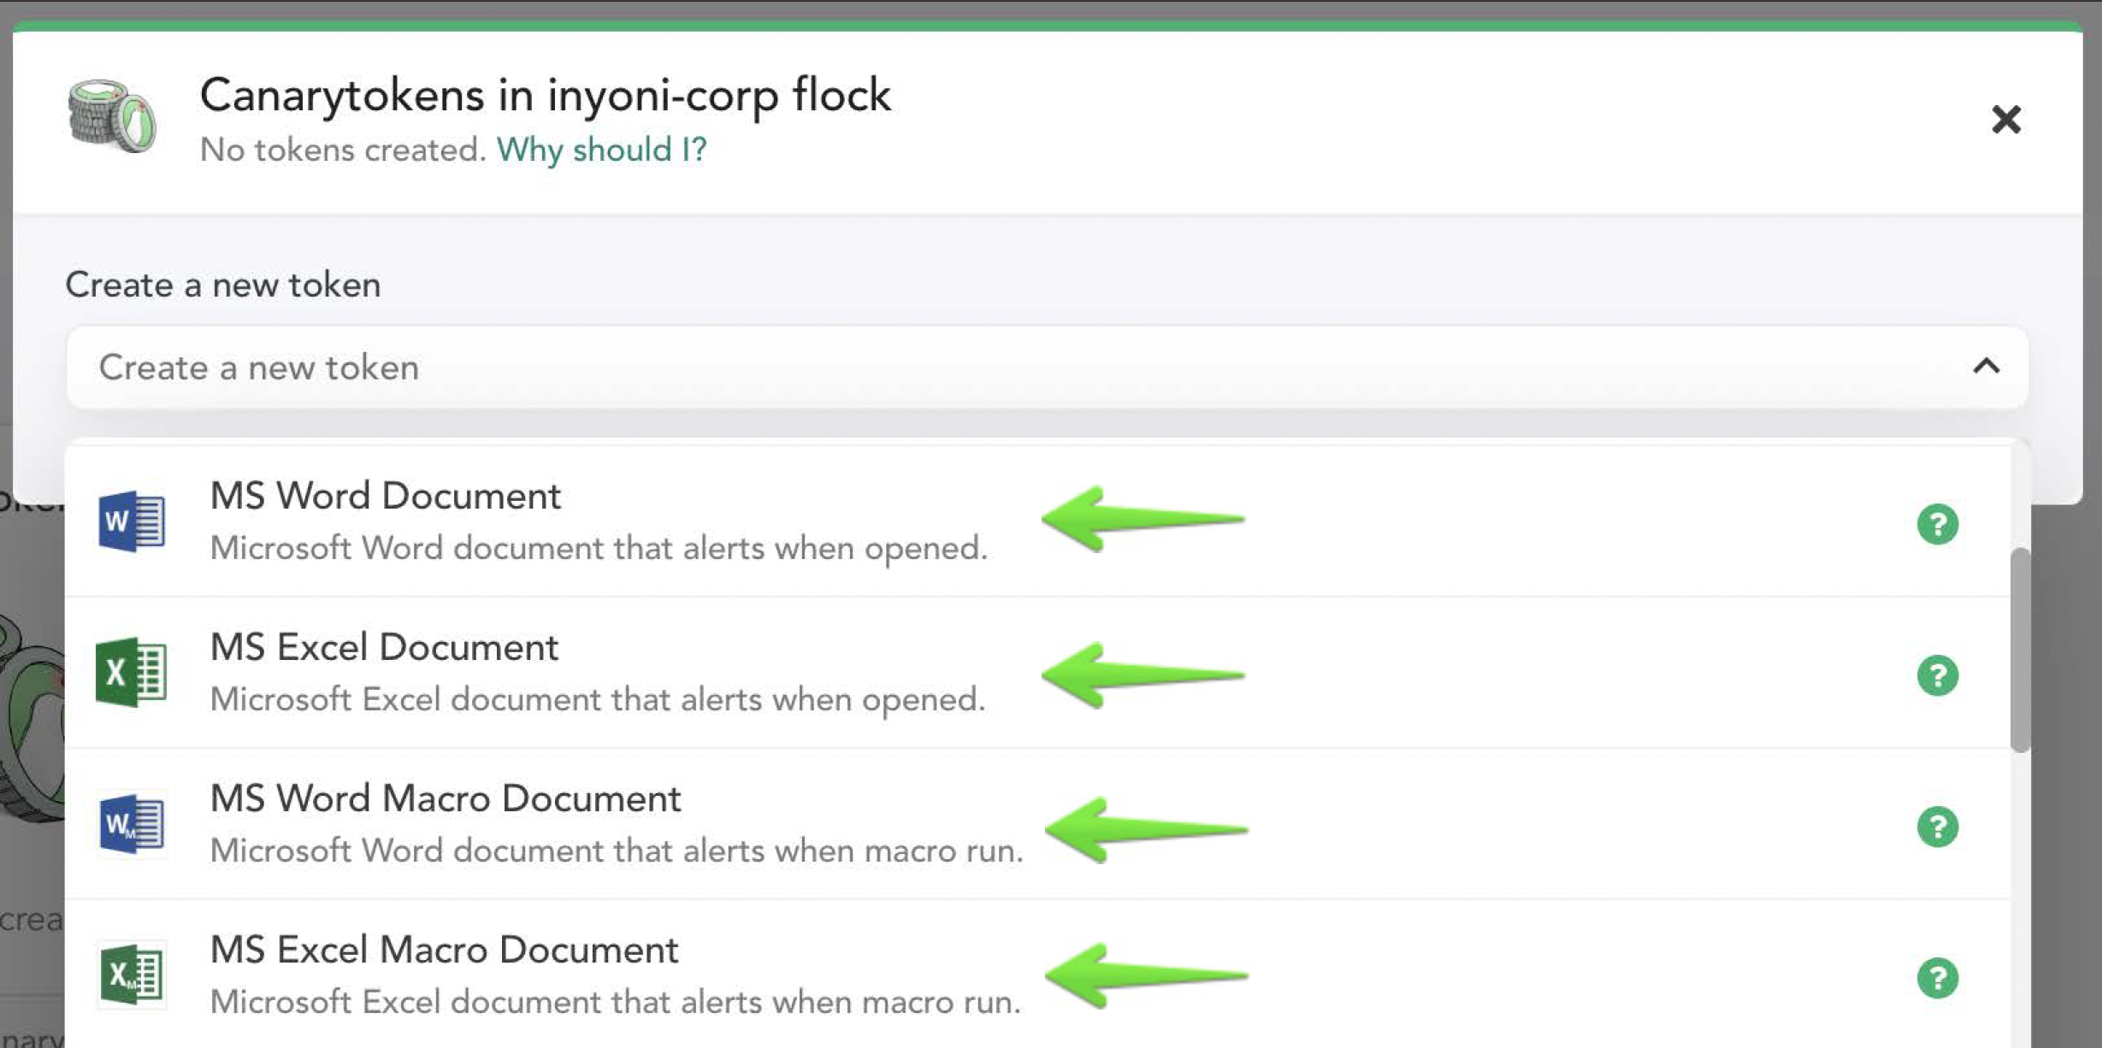Click 'No tokens created.' text
Viewport: 2102px width, 1048px height.
343,150
